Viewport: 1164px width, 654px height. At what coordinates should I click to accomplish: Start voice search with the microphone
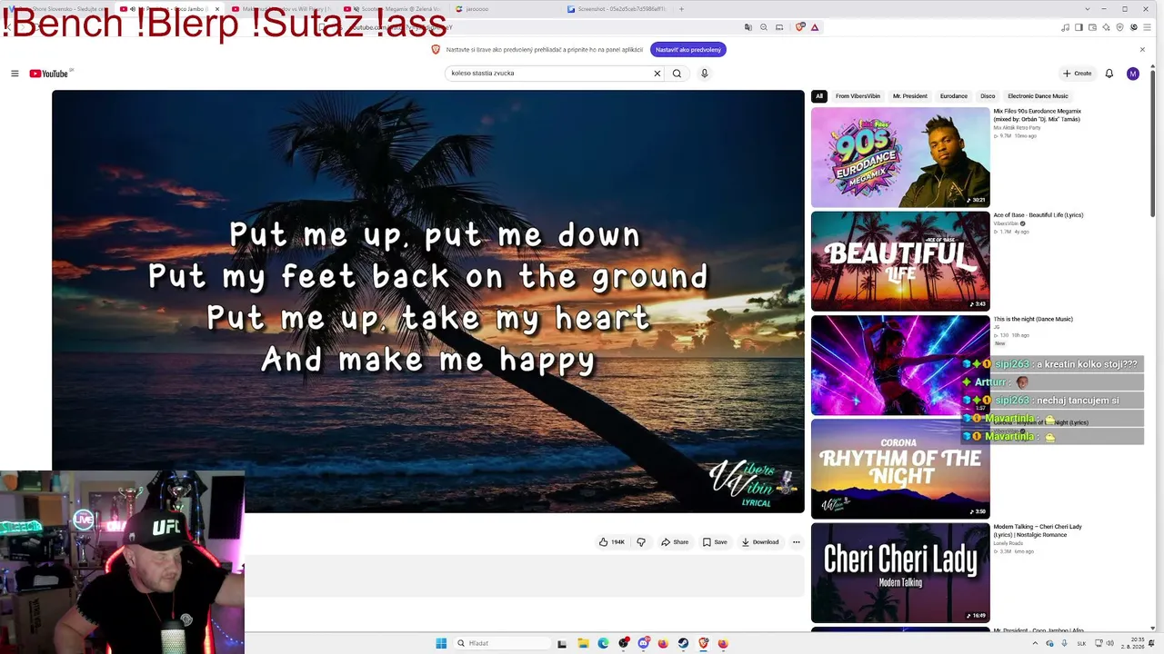[704, 74]
